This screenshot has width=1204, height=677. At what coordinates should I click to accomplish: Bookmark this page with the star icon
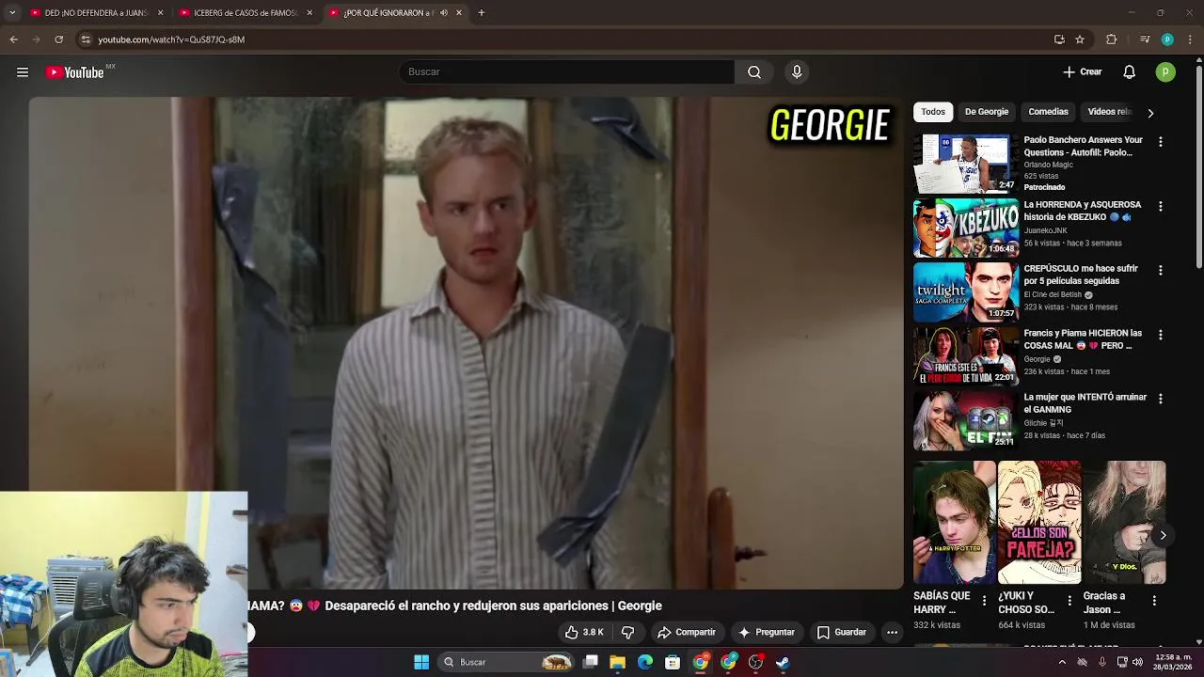[1080, 39]
